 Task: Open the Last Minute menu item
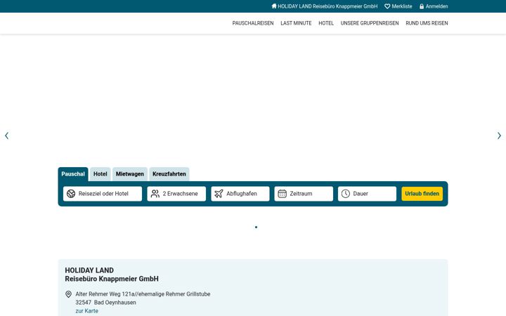point(296,23)
